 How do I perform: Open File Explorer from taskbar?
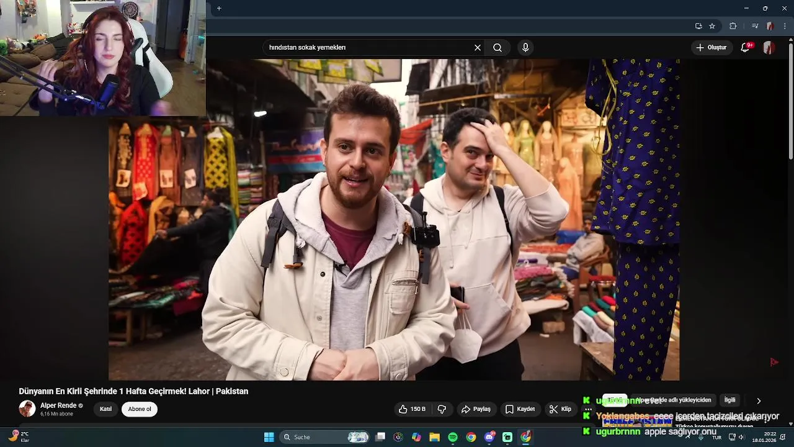[434, 437]
